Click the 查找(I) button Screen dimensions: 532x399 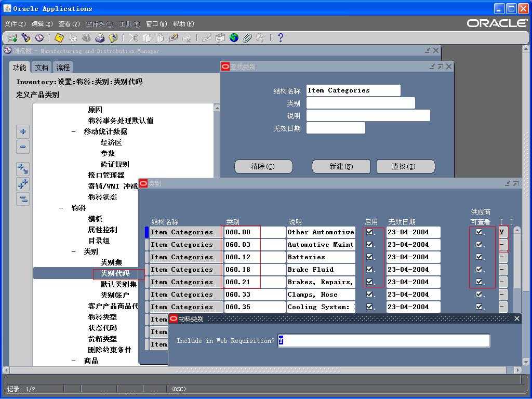[x=406, y=167]
